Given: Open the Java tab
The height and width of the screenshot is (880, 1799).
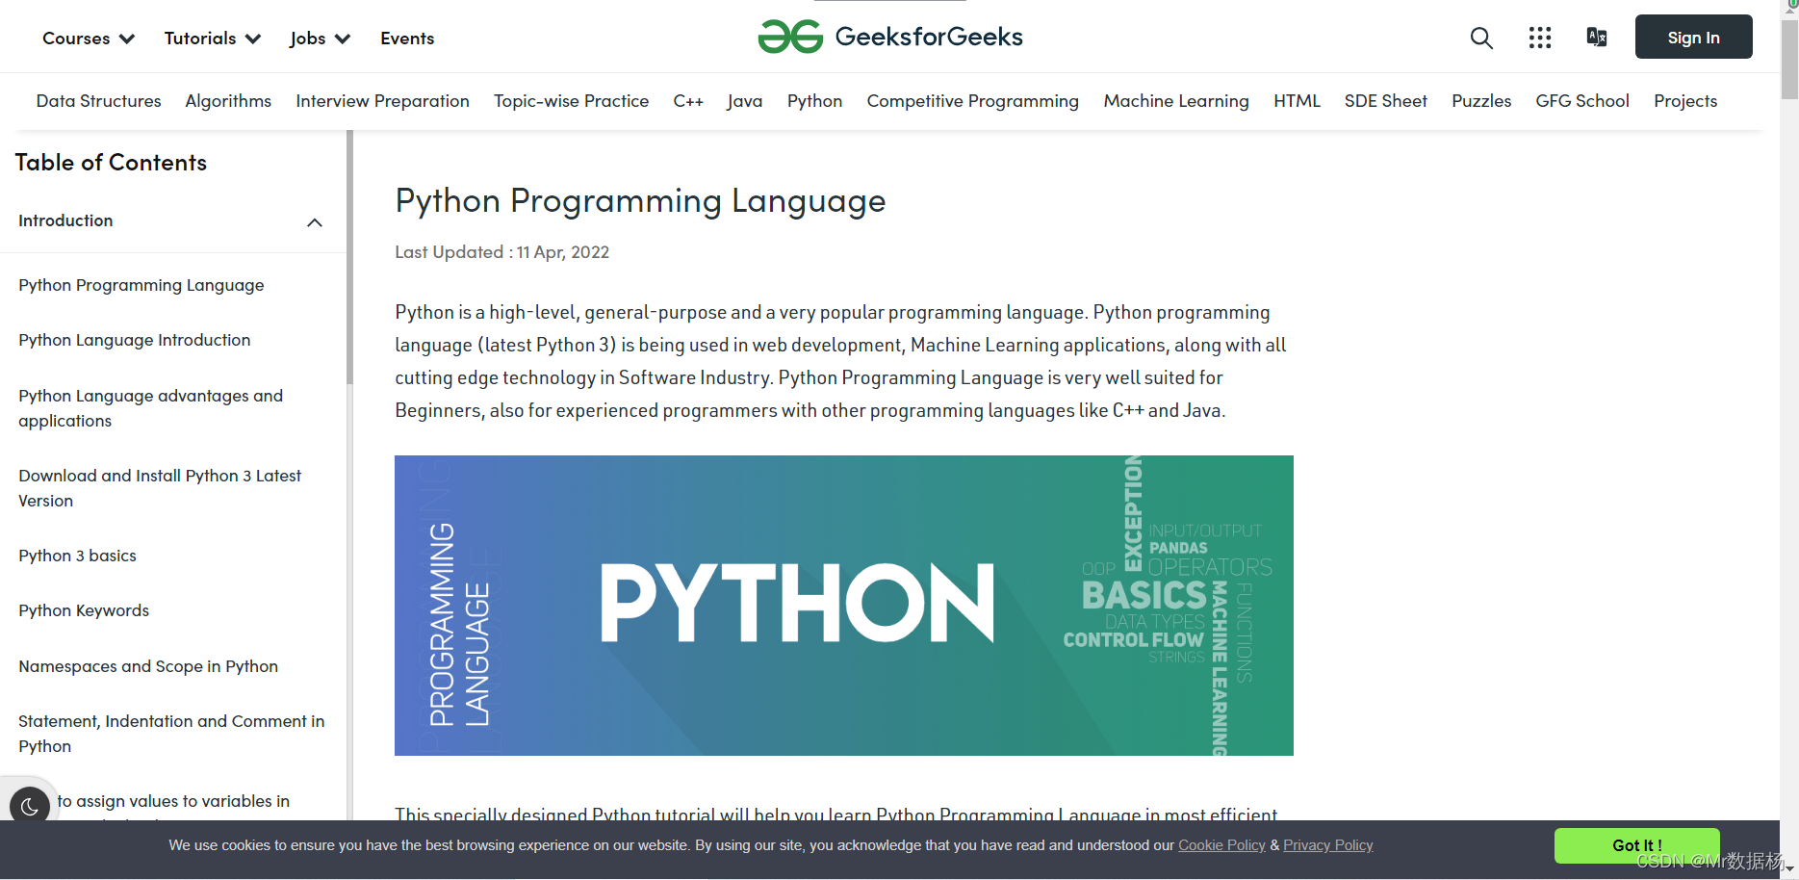Looking at the screenshot, I should [x=745, y=101].
